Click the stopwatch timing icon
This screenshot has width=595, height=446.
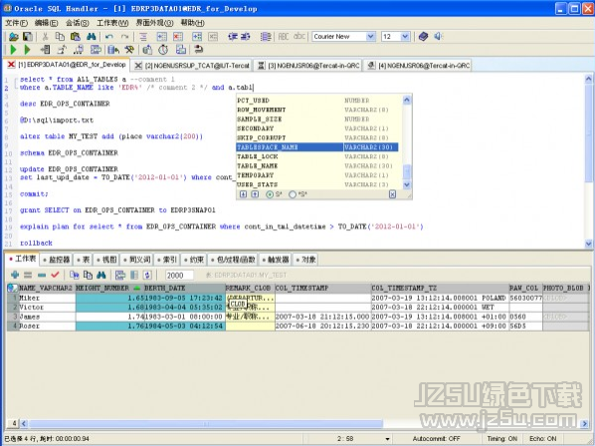163,50
